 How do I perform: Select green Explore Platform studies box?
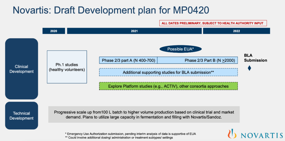tap(168, 86)
